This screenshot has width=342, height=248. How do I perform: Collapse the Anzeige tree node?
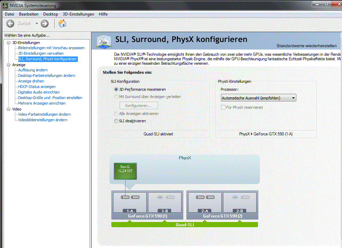click(9, 65)
